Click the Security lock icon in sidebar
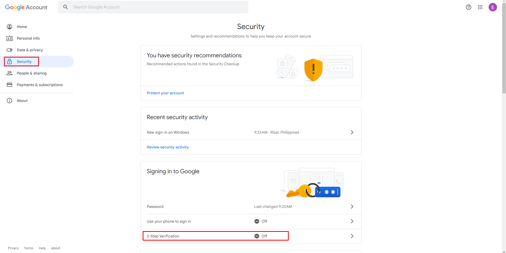 pos(9,62)
